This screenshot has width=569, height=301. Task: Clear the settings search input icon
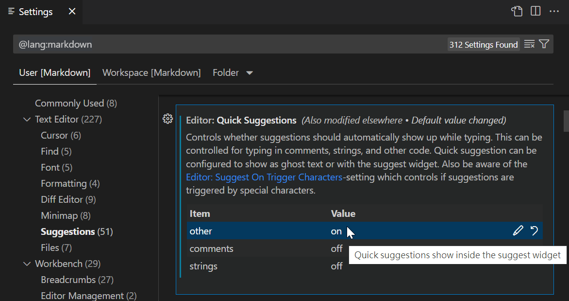point(530,44)
